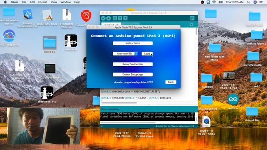Select the red folder on desktop

[256, 77]
